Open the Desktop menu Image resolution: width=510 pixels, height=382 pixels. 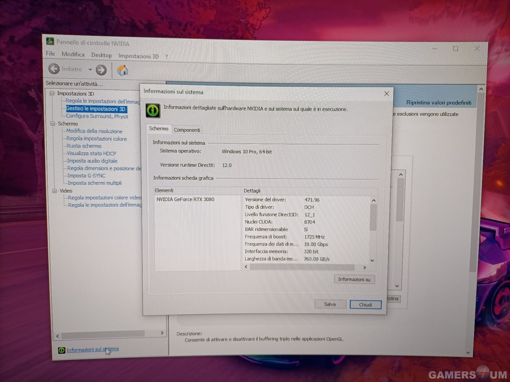102,55
